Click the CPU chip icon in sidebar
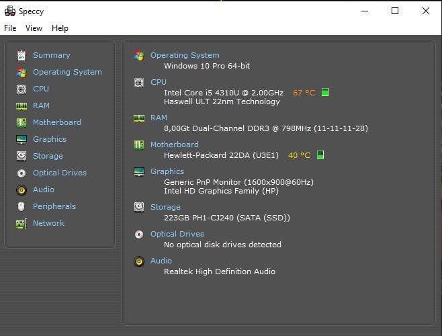This screenshot has height=336, width=442. pos(21,89)
